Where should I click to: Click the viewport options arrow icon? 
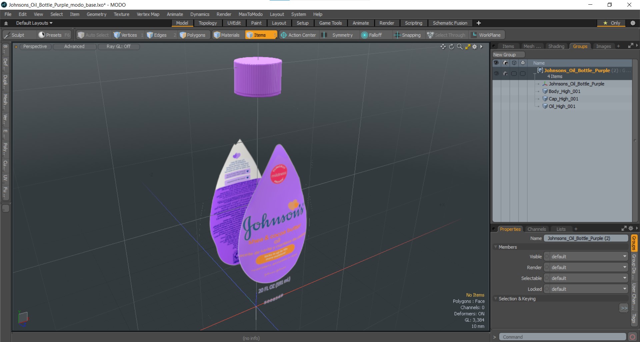pyautogui.click(x=481, y=47)
